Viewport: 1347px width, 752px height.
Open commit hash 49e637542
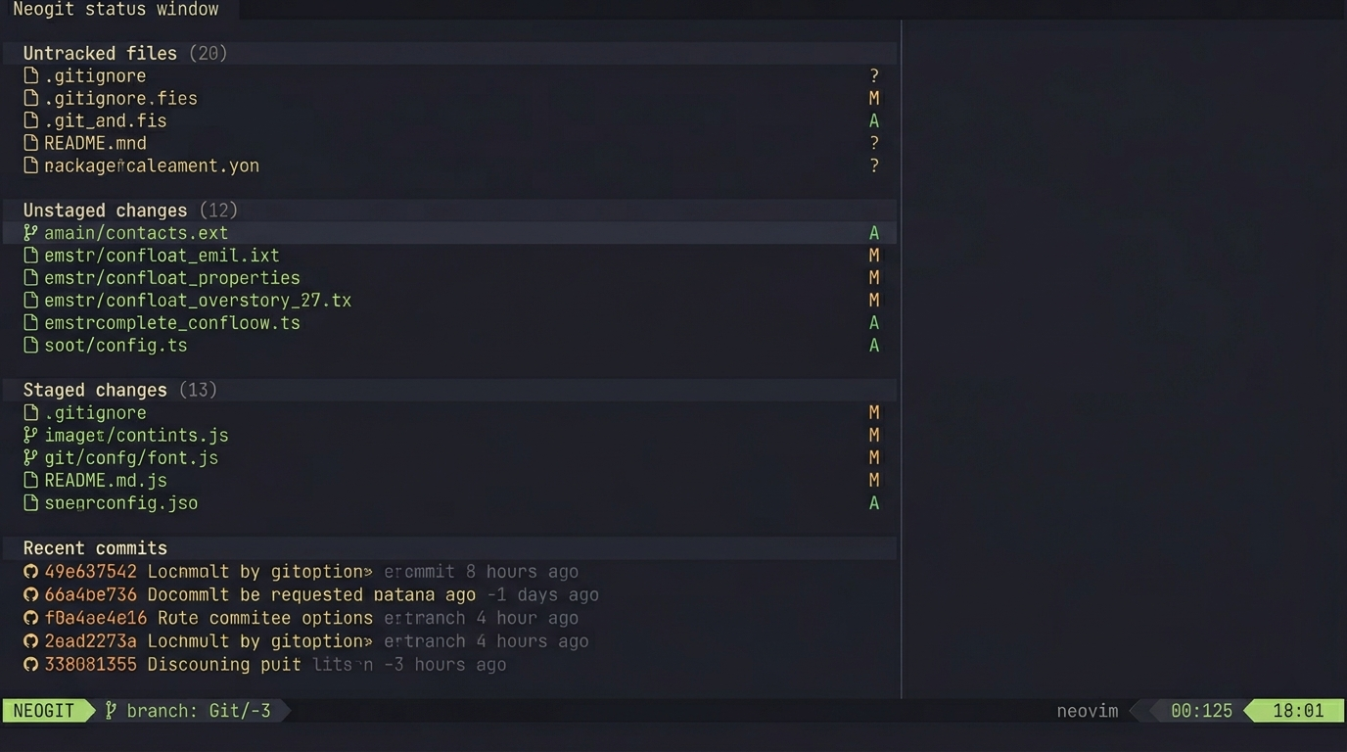90,571
